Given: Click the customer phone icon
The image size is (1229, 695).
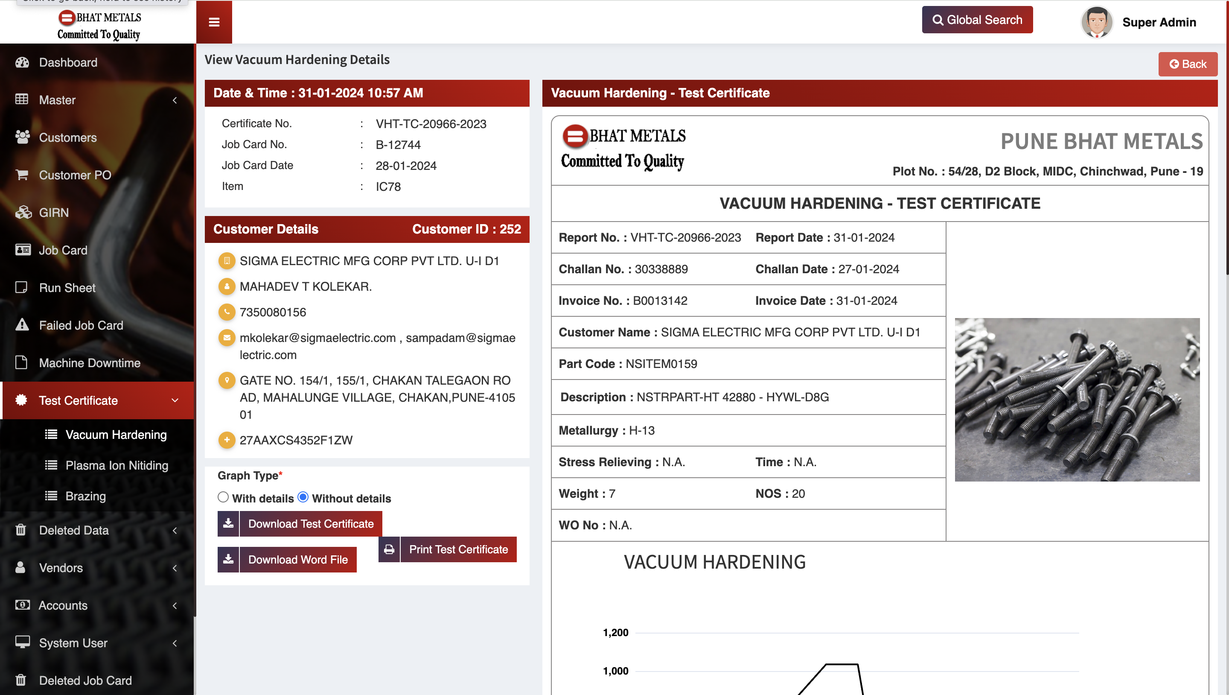Looking at the screenshot, I should pyautogui.click(x=227, y=312).
